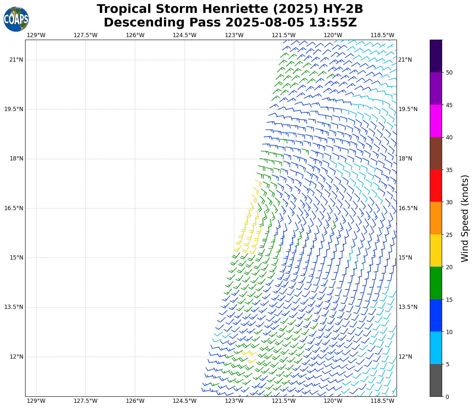Select the yellow 20-25 knots colorbar segment
The width and height of the screenshot is (474, 408).
[x=436, y=250]
